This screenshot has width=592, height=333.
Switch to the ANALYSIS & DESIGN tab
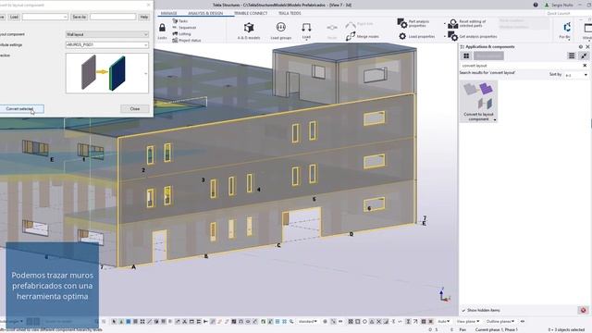pyautogui.click(x=205, y=13)
